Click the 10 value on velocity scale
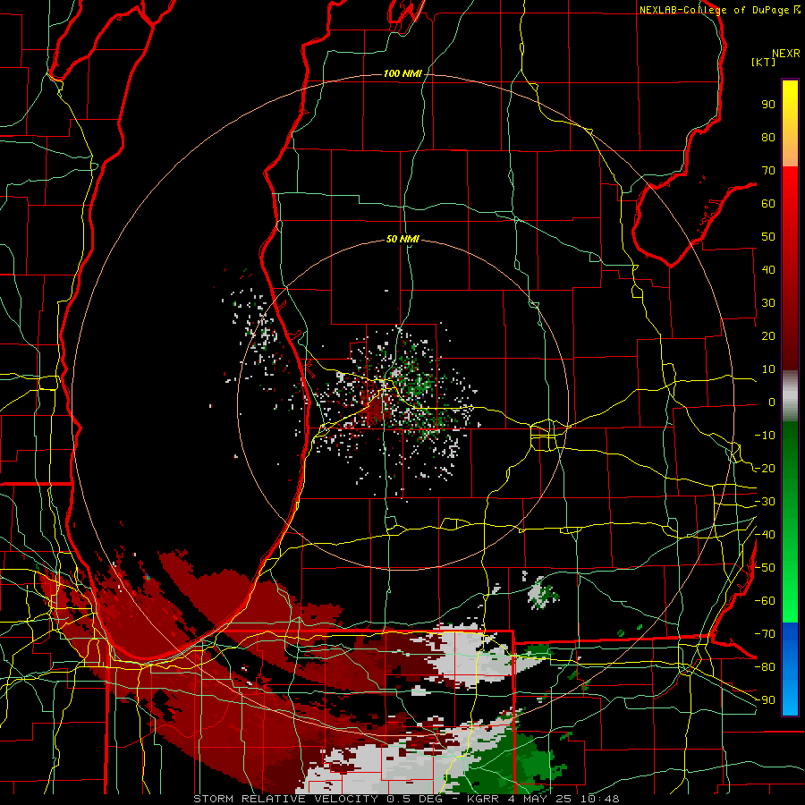 coord(768,369)
